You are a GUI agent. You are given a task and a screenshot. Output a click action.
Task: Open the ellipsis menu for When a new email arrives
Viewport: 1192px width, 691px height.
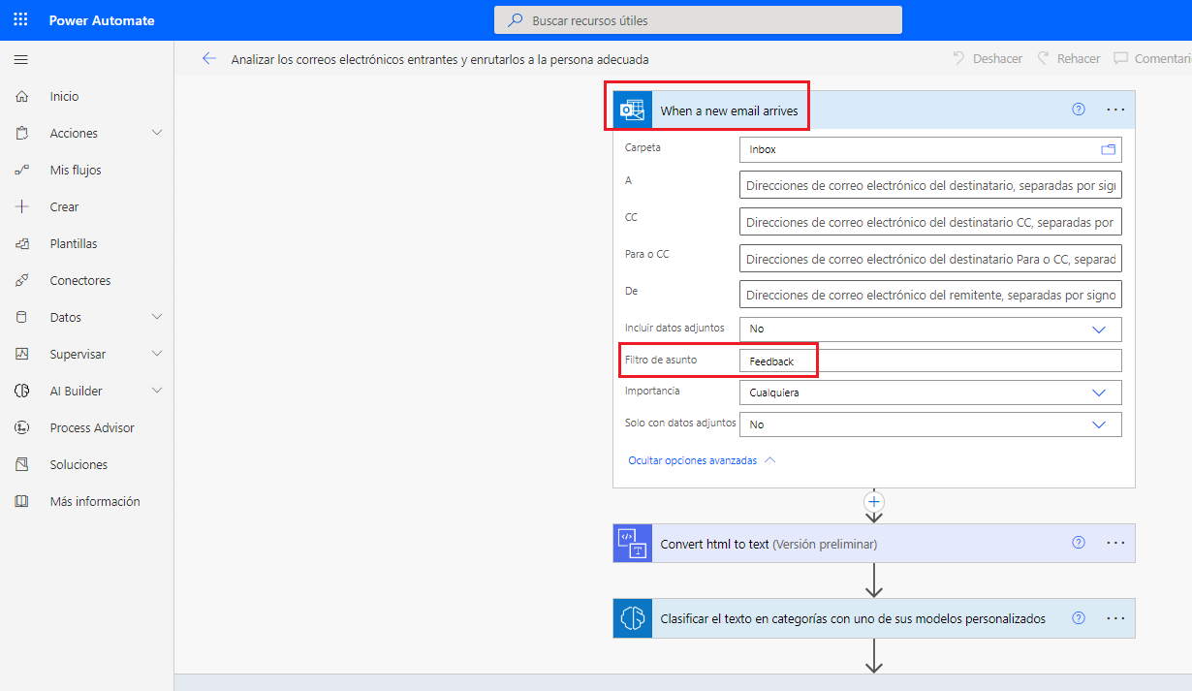tap(1115, 110)
